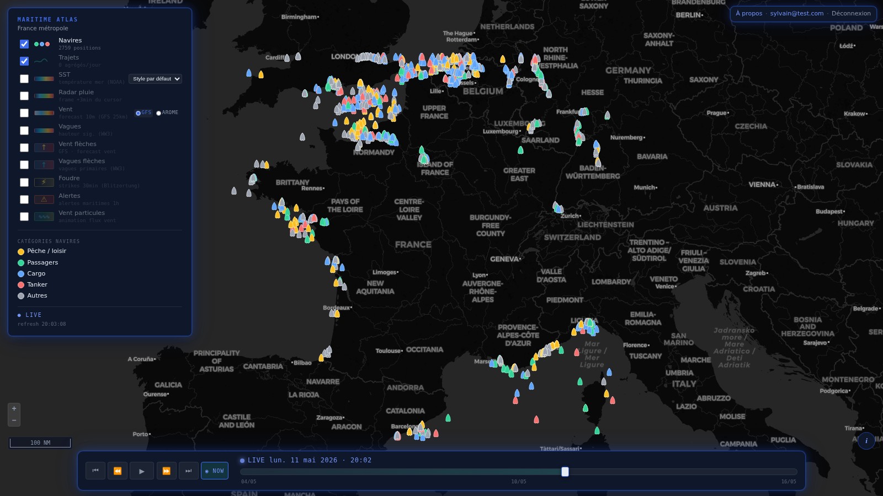
Task: Click the Foudre lightning bolt icon
Action: [x=44, y=182]
